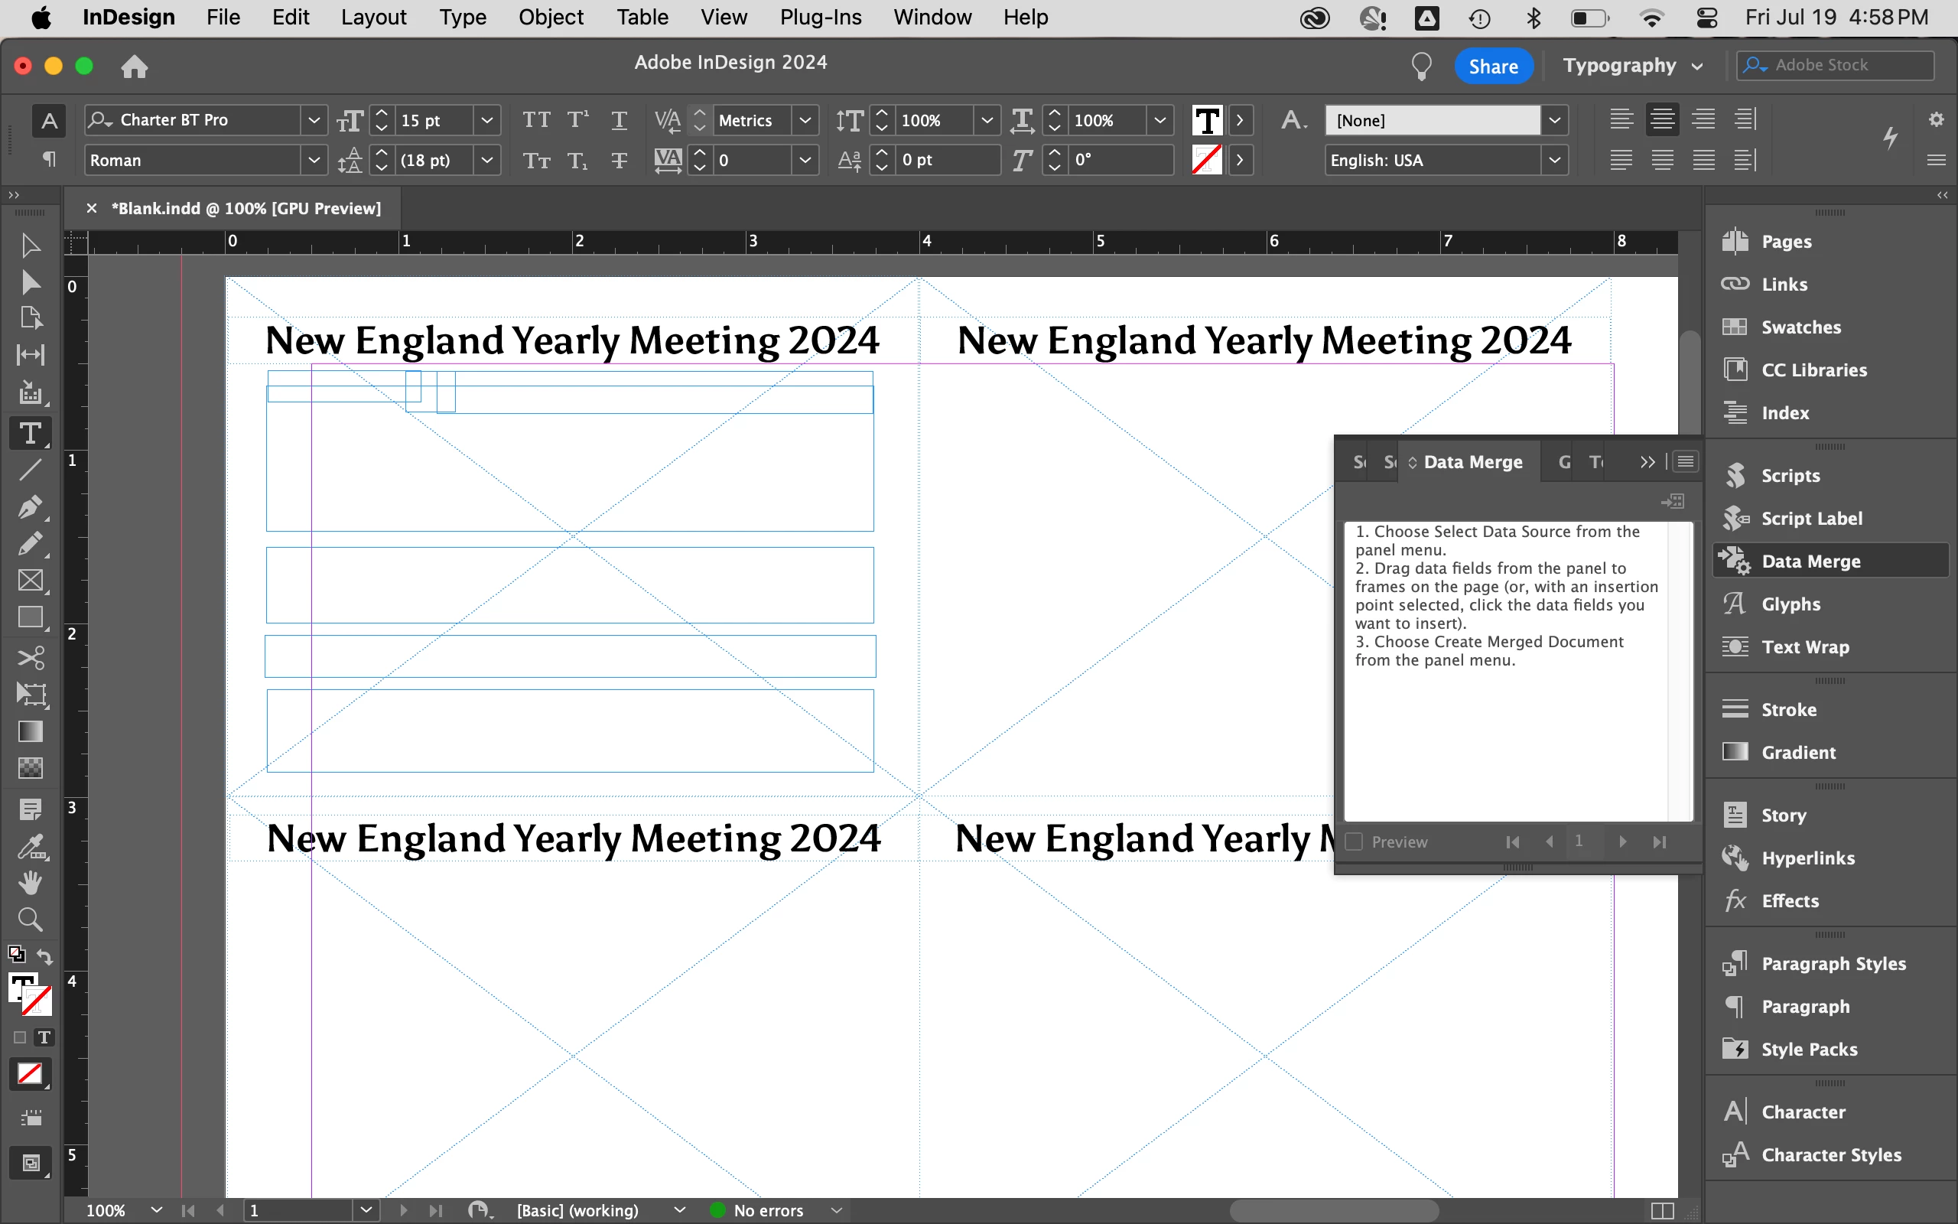1958x1224 pixels.
Task: Open the font family dropdown
Action: [x=314, y=120]
